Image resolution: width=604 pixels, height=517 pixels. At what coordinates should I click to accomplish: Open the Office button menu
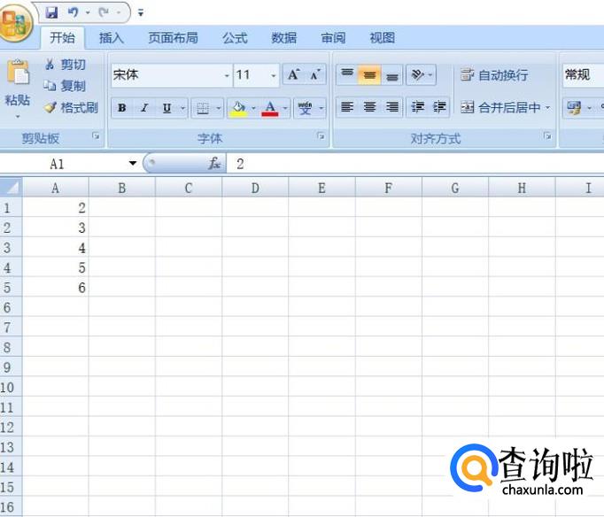[x=15, y=22]
